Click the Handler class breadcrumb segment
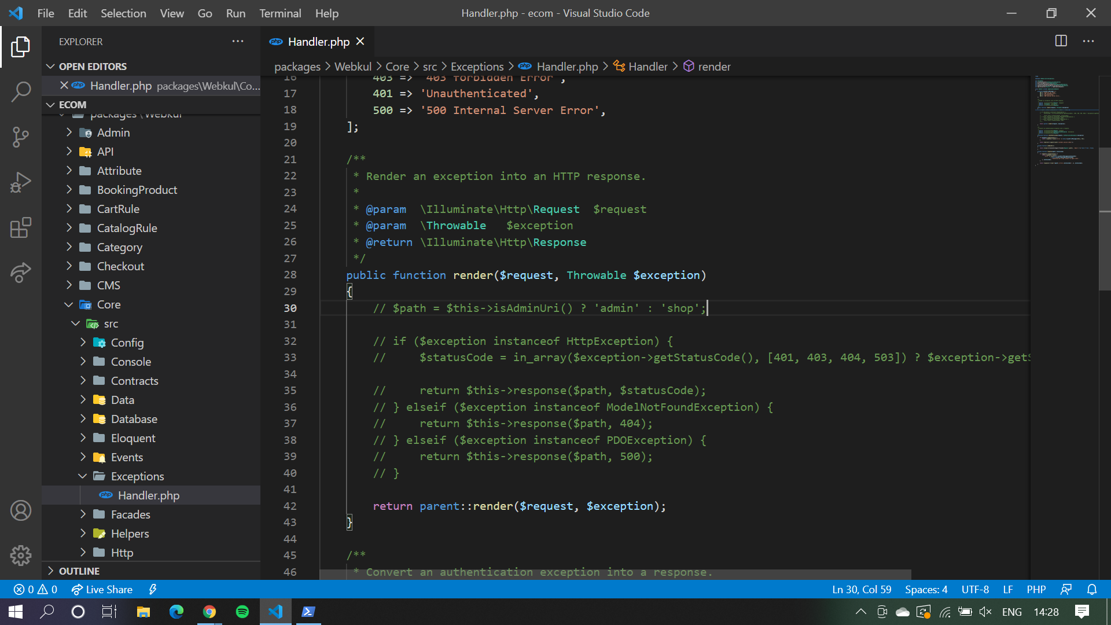This screenshot has width=1111, height=625. pyautogui.click(x=641, y=67)
